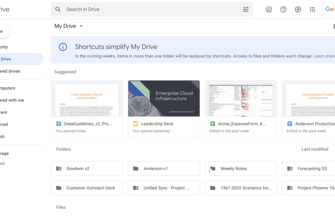
Task: Click the search magnifier icon
Action: click(58, 9)
